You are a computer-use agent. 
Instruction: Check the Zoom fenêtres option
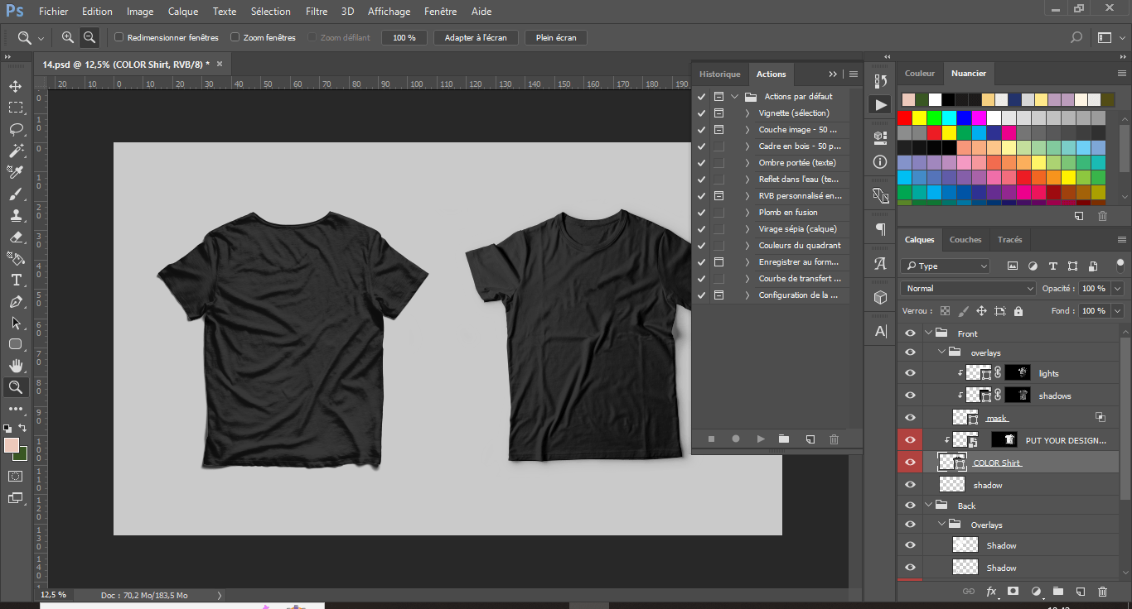point(235,37)
